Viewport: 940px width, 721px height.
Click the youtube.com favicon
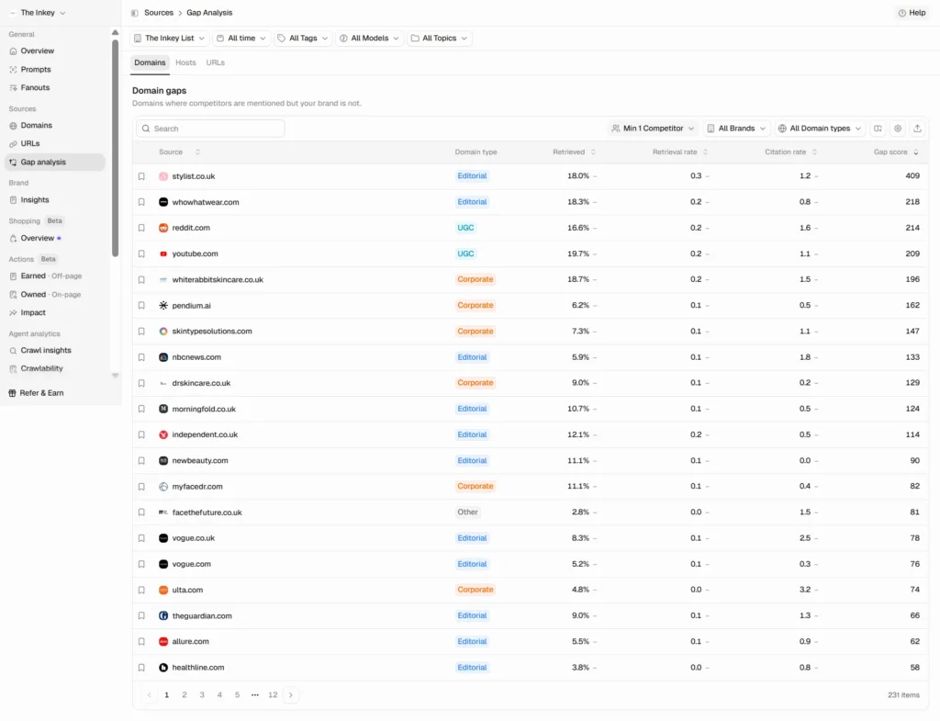[163, 253]
